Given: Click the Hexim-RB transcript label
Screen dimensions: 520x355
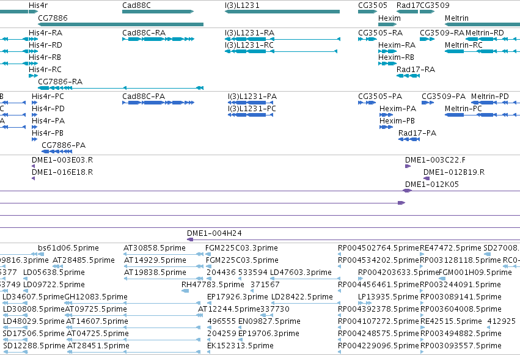Looking at the screenshot, I should click(x=397, y=57).
